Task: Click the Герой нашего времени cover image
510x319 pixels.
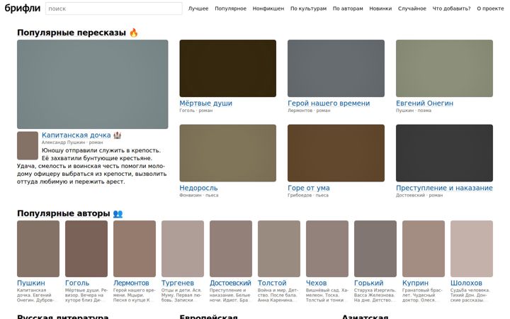Action: coord(336,68)
